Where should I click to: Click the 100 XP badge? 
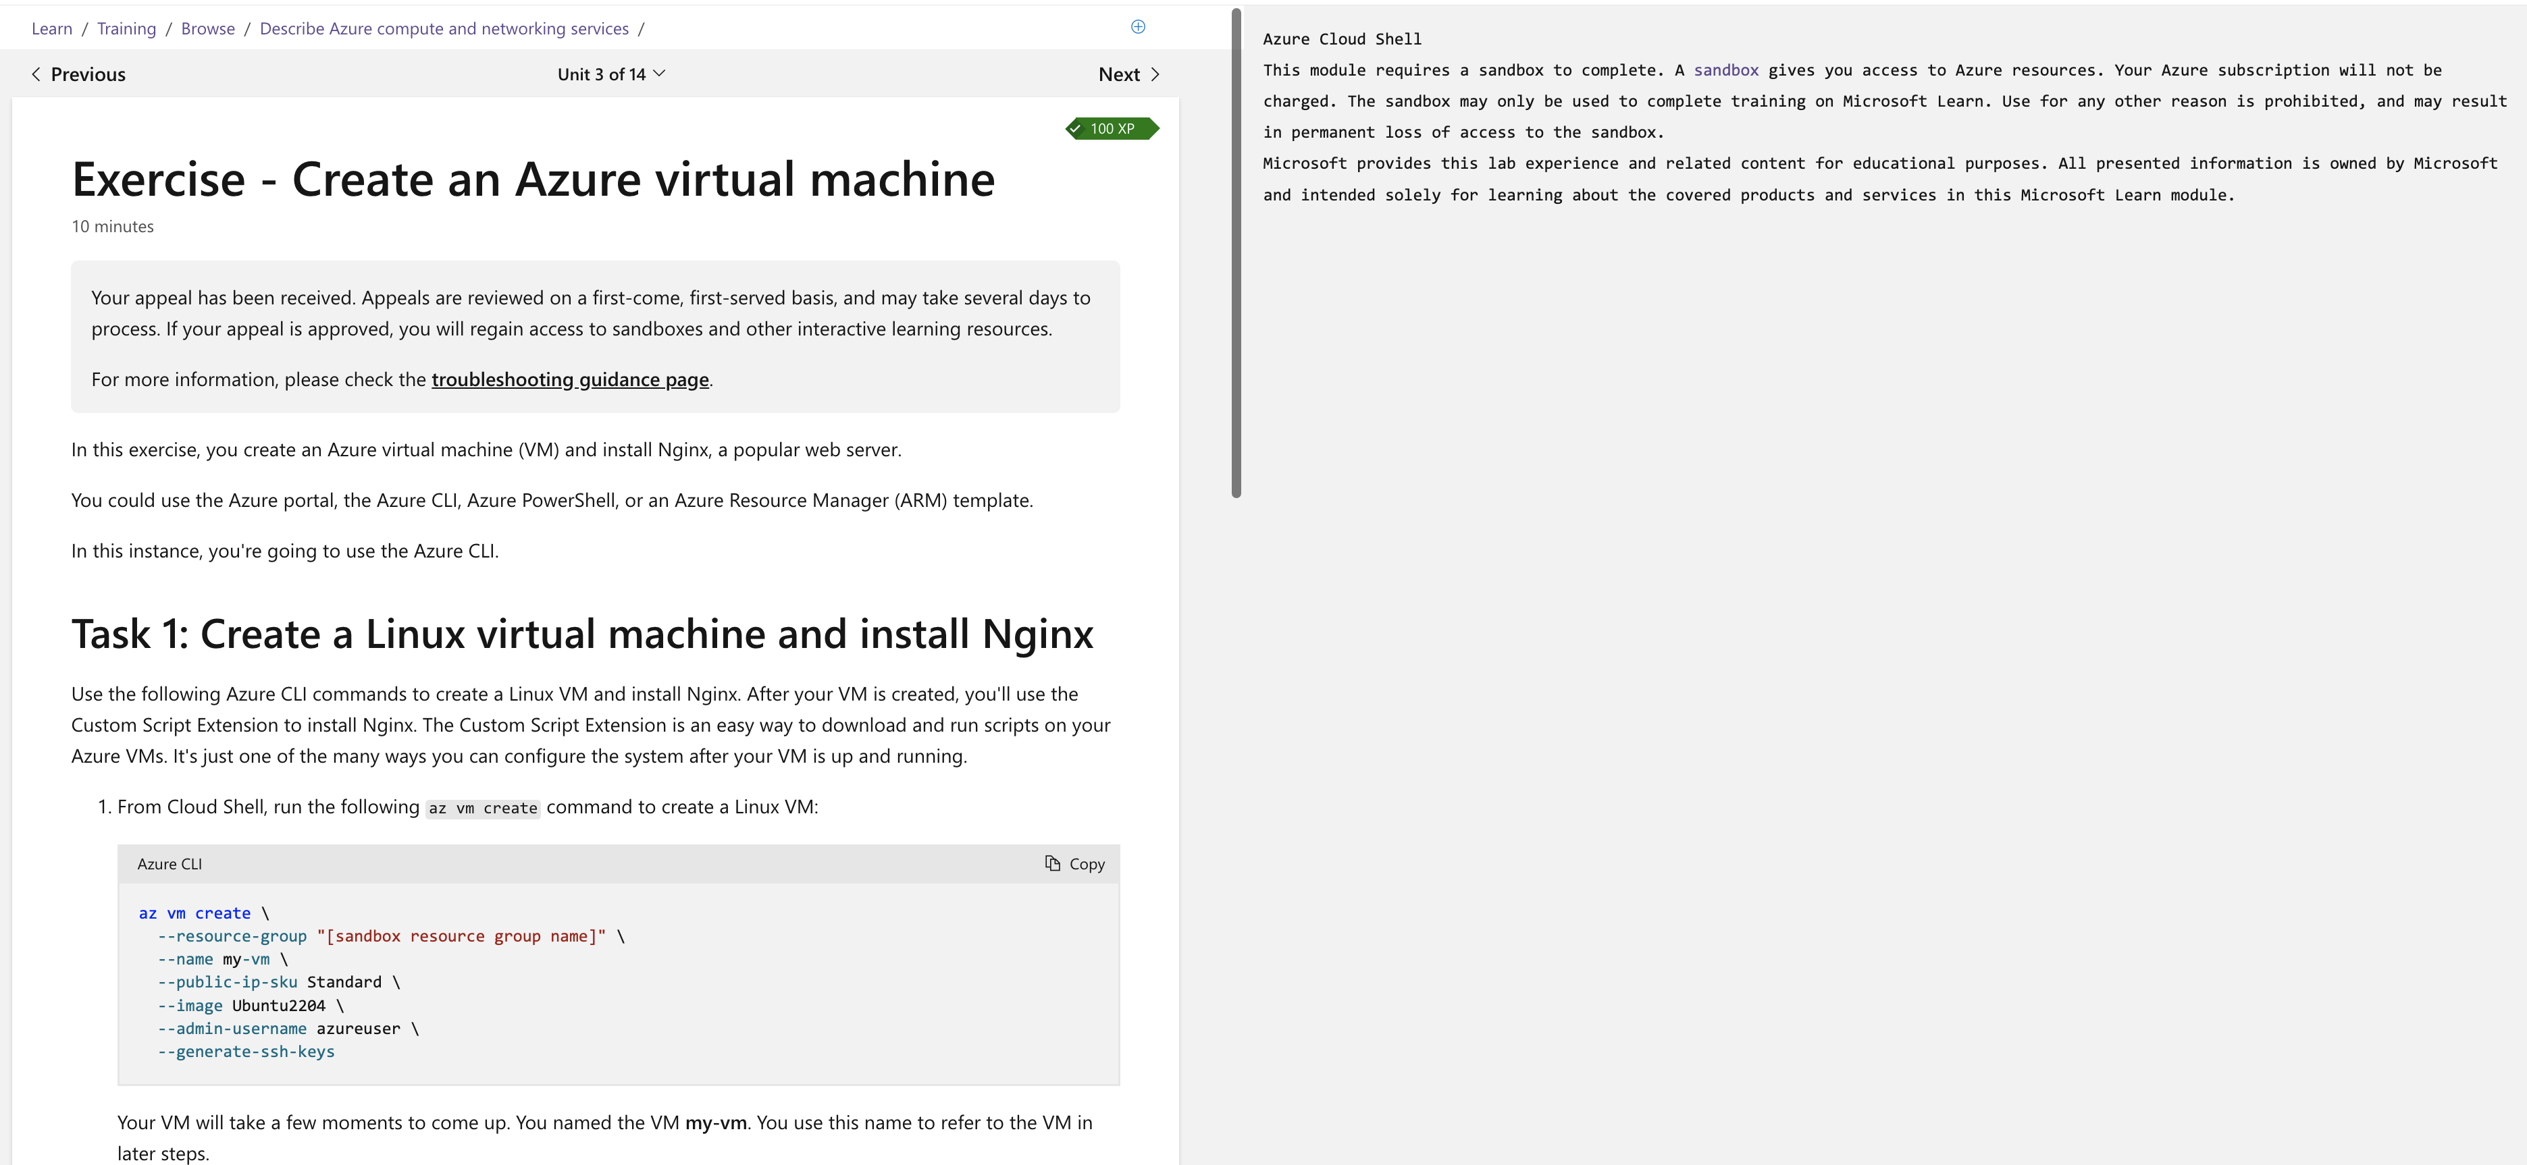coord(1112,128)
